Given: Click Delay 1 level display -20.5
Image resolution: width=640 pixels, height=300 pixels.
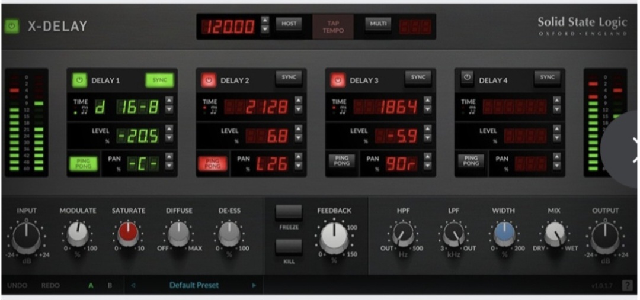Looking at the screenshot, I should (x=138, y=136).
